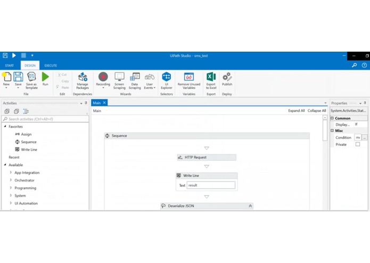Start Recording wizard
Screen dimensions: 370x263
click(103, 80)
